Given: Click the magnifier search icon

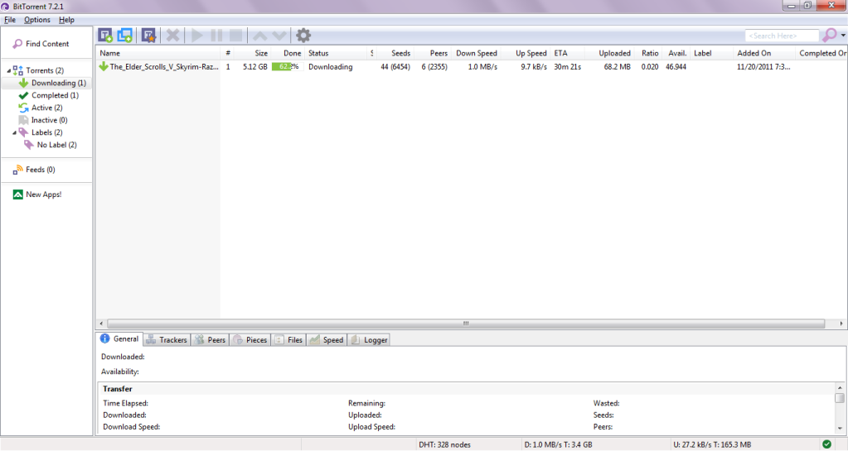Looking at the screenshot, I should [x=828, y=36].
